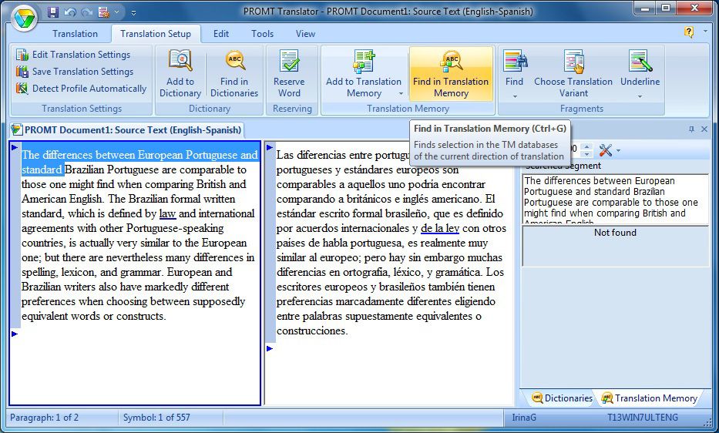
Task: Click the translation paragraph start marker arrow
Action: [270, 147]
